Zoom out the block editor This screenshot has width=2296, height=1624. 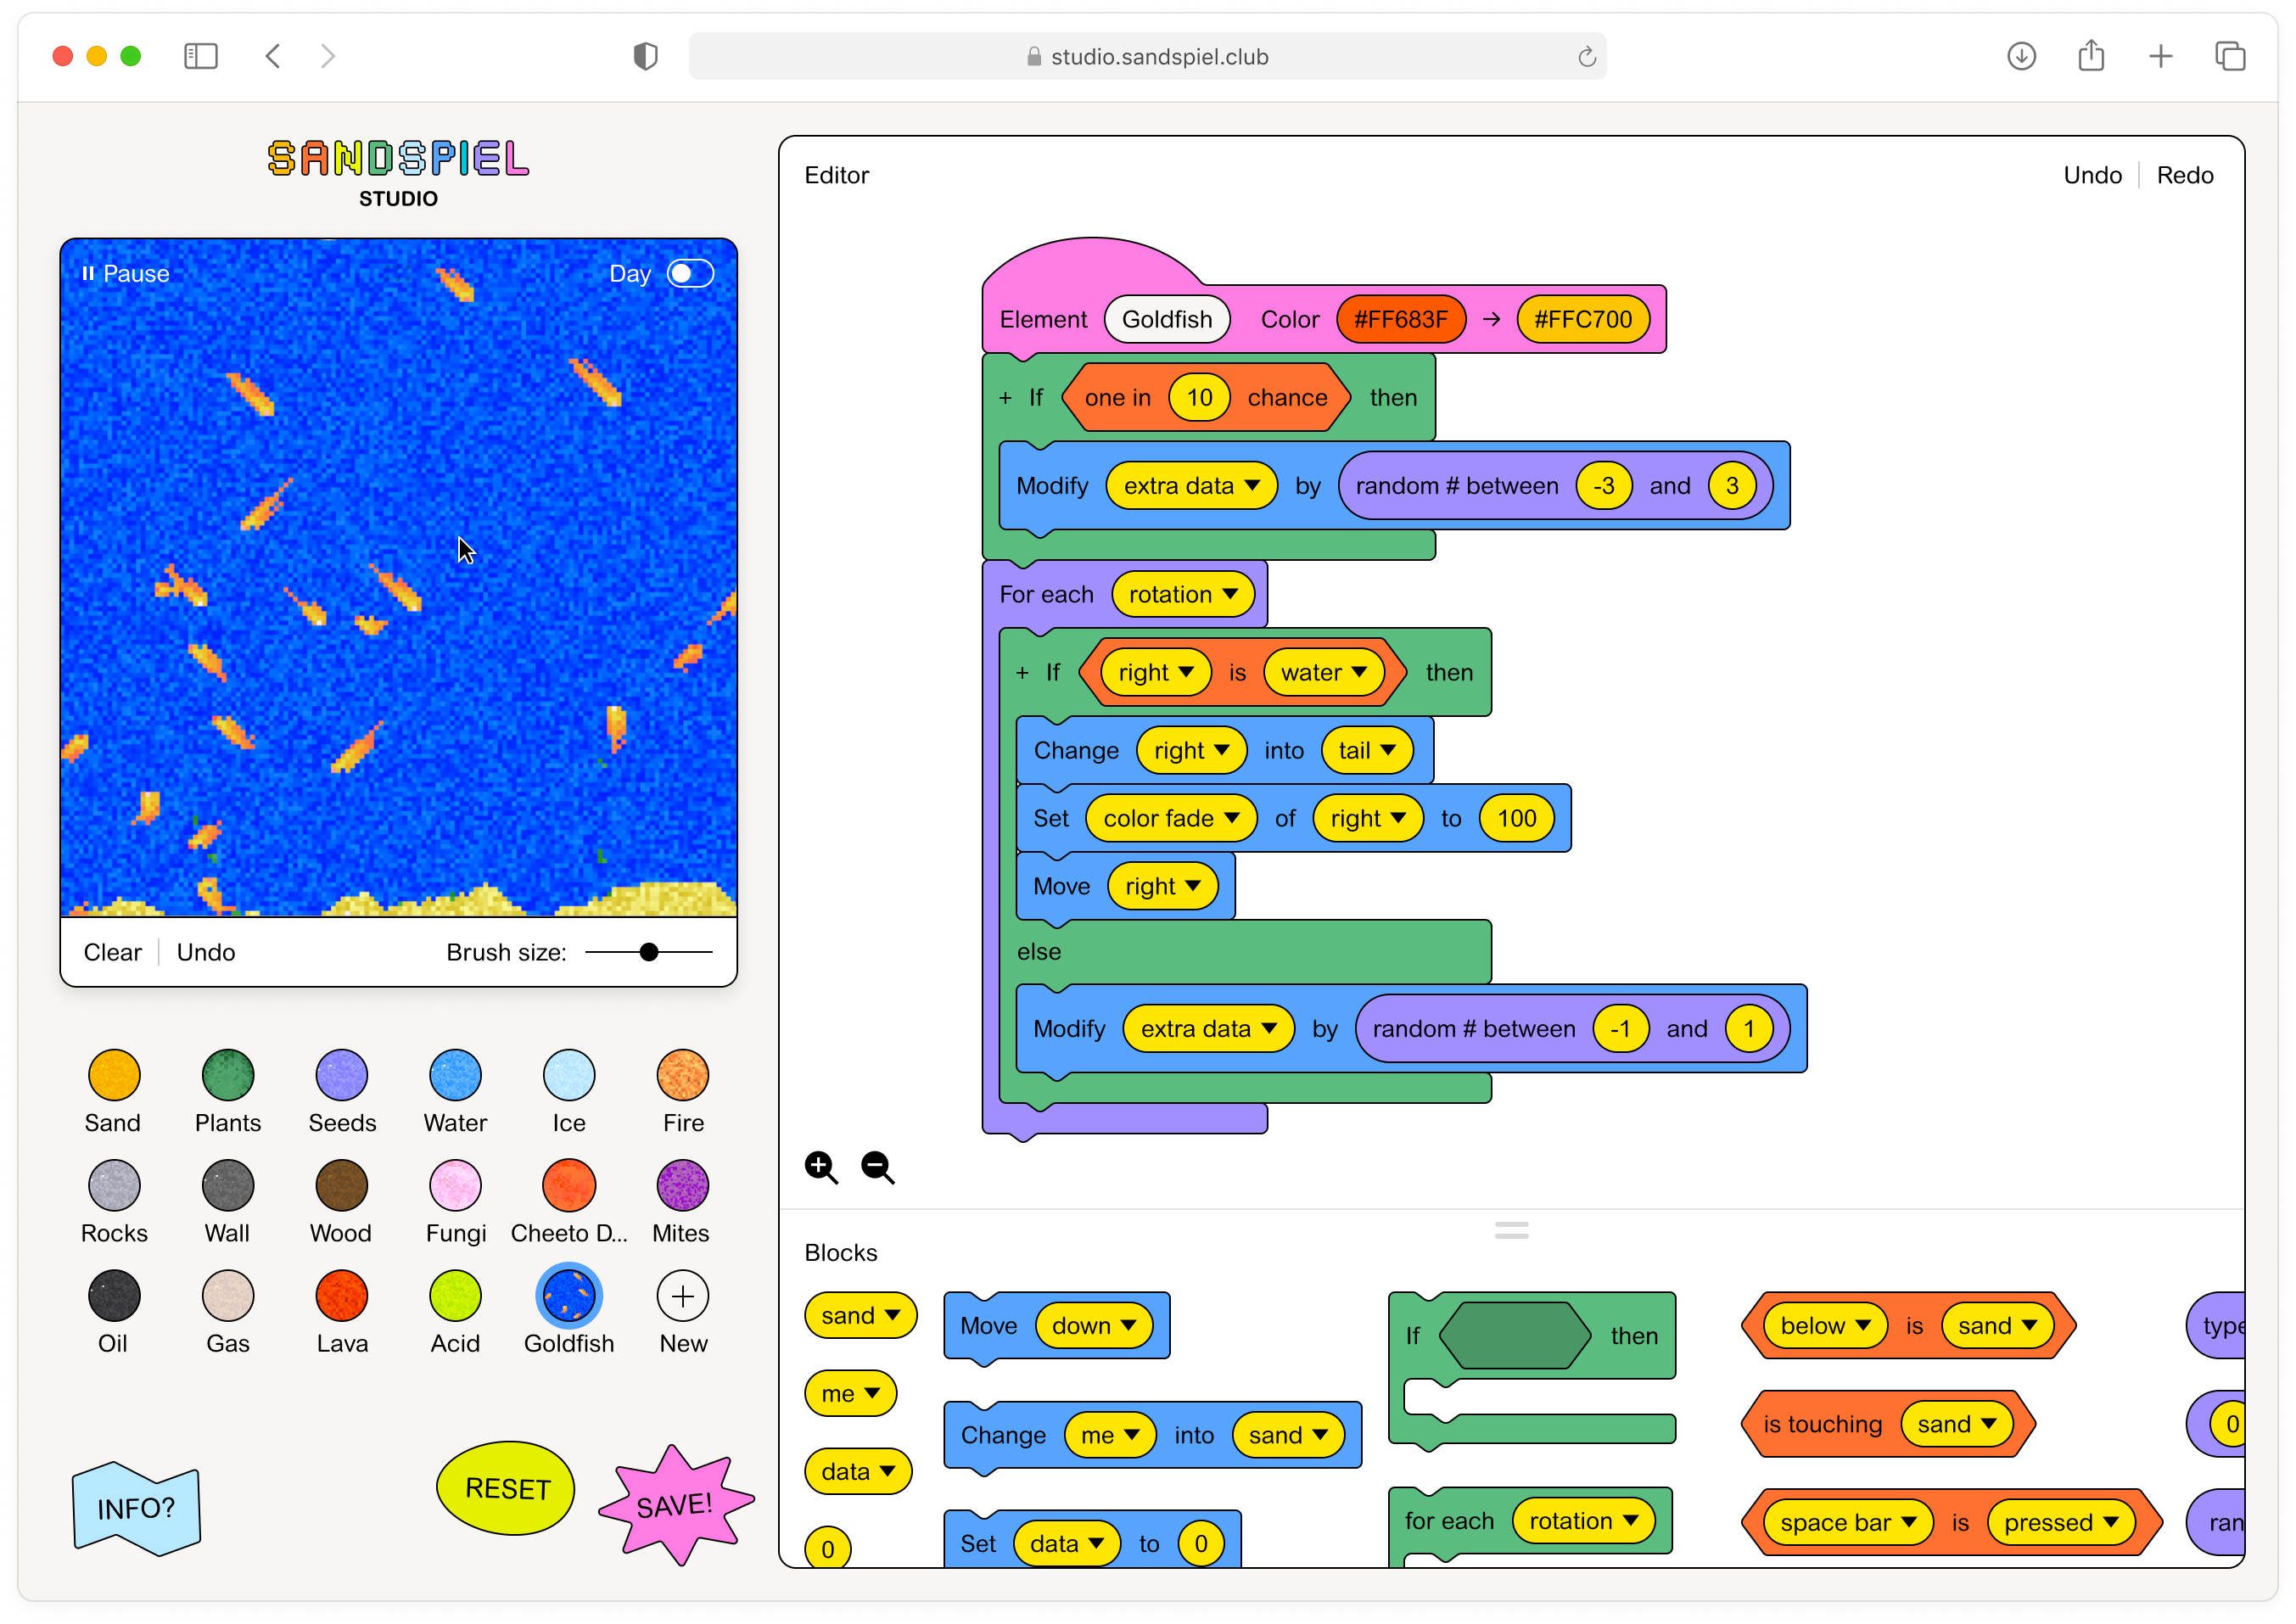tap(878, 1168)
